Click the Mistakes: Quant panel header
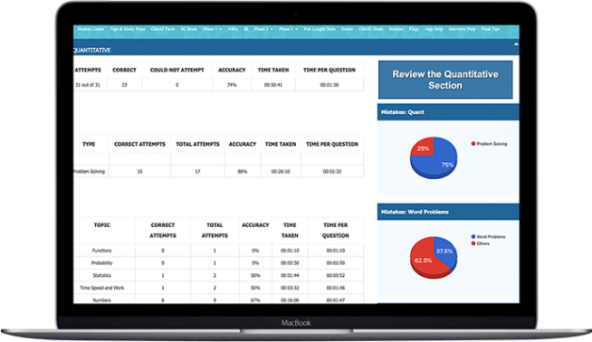Screen dimensions: 592x342 (x=448, y=112)
